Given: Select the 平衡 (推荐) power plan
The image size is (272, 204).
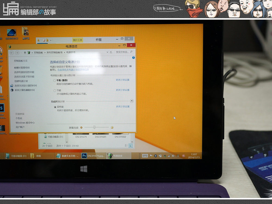Looking at the screenshot, I should 54,81.
